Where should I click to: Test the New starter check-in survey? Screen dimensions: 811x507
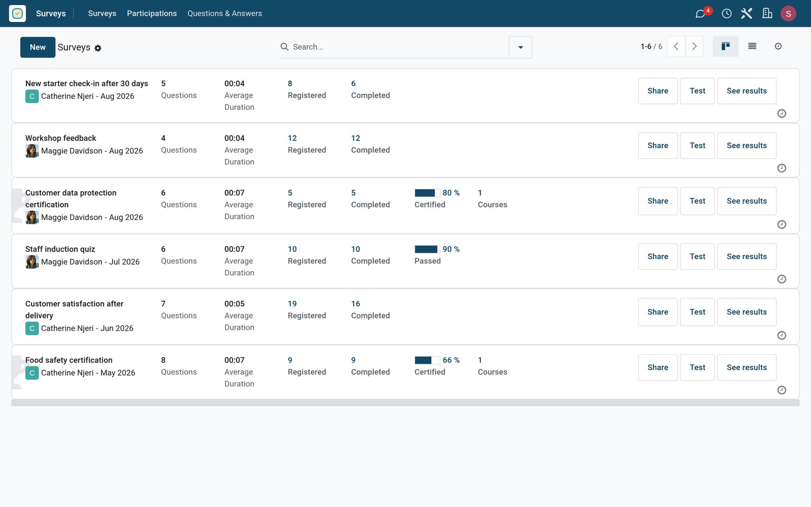pyautogui.click(x=697, y=91)
